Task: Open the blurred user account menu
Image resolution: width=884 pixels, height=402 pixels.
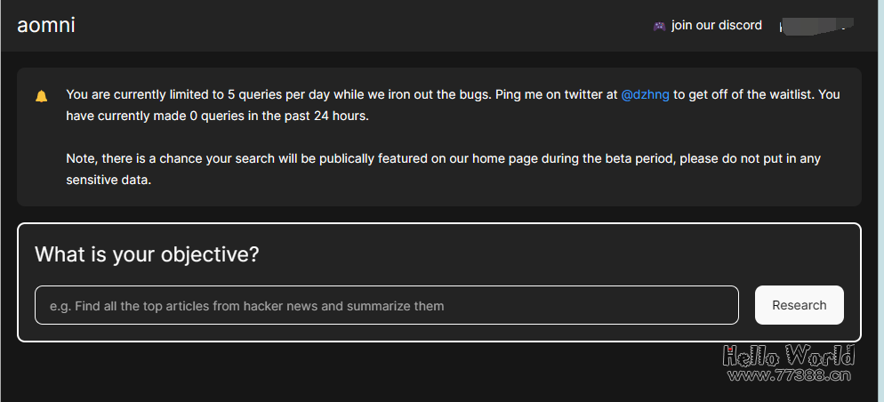Action: pyautogui.click(x=814, y=26)
